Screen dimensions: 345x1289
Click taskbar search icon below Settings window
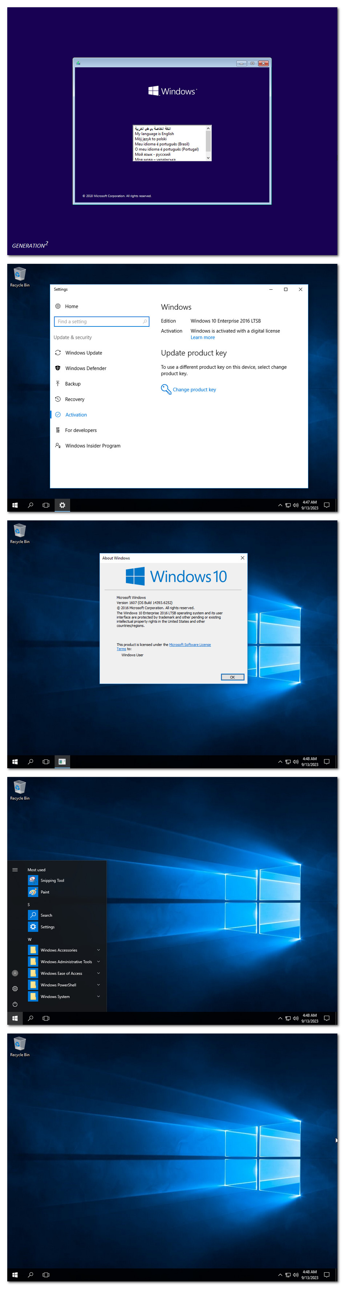click(x=31, y=505)
